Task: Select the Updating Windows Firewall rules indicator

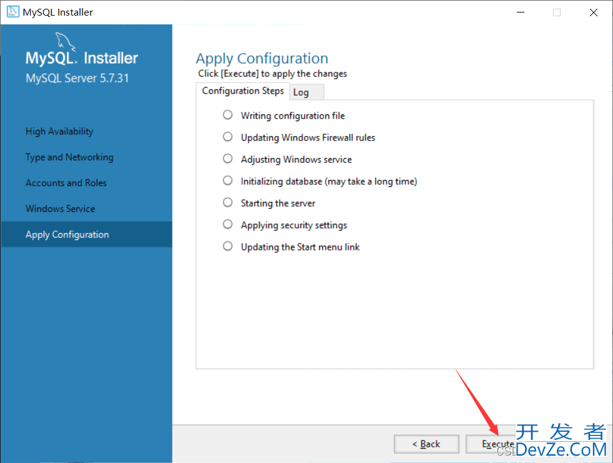Action: [227, 137]
